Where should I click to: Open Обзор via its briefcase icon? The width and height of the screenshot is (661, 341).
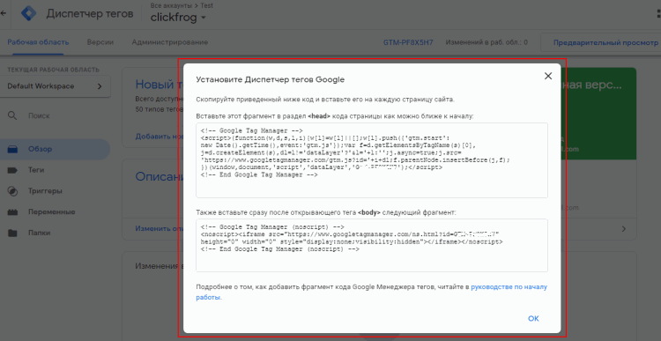point(12,149)
